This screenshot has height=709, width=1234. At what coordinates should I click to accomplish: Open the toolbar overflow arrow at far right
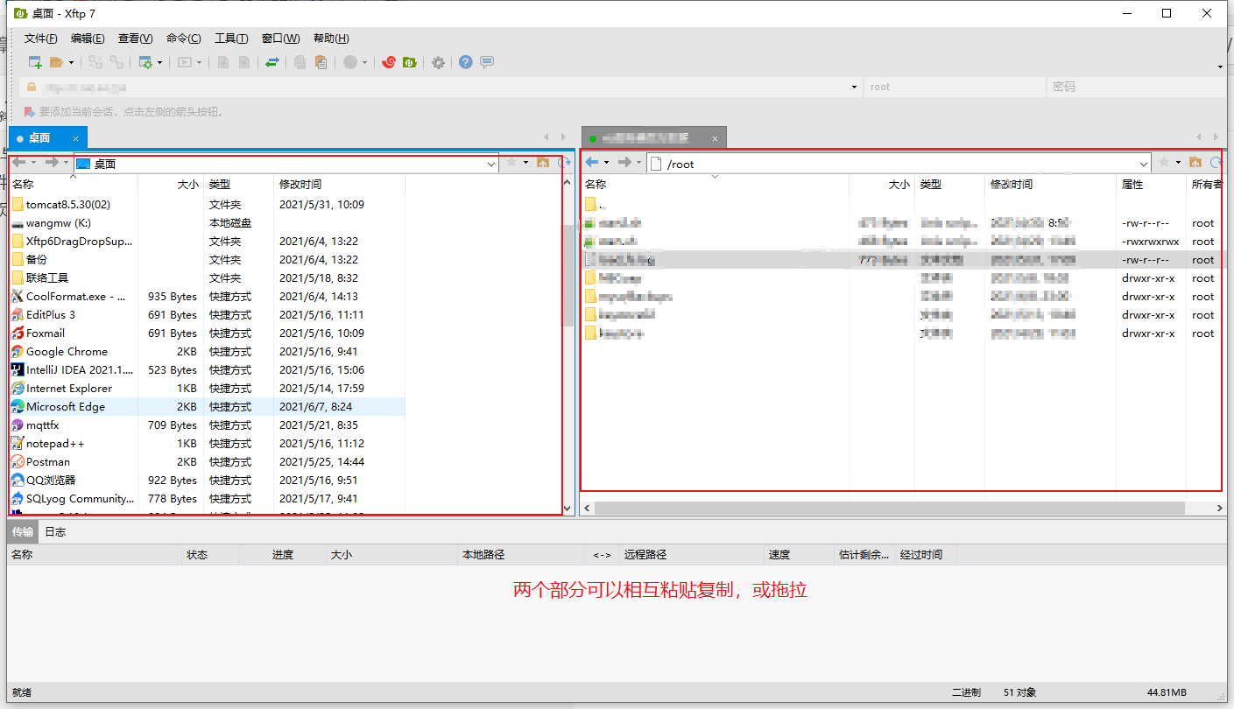click(x=1220, y=67)
